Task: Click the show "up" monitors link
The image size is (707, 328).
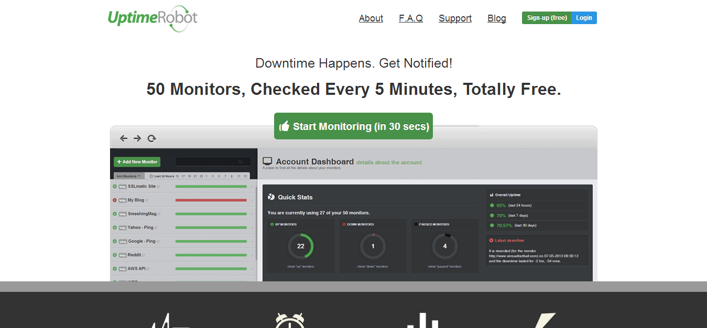Action: [301, 267]
